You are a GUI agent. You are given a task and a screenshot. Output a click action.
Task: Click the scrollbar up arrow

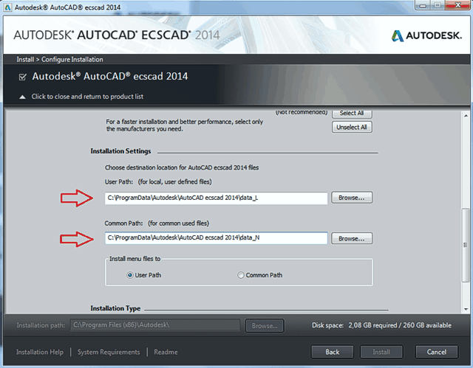pos(466,116)
